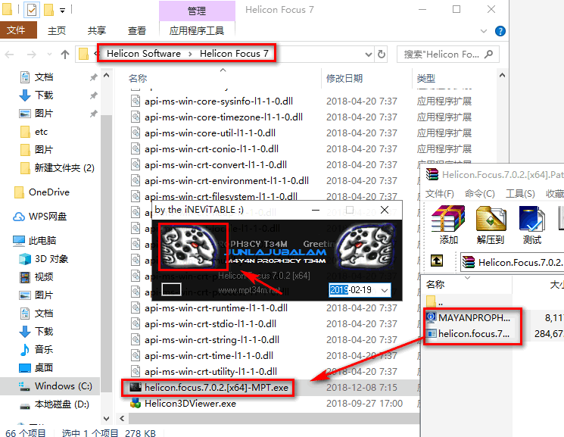564x437 pixels.
Task: Sort files by 类型 column header
Action: [x=426, y=79]
